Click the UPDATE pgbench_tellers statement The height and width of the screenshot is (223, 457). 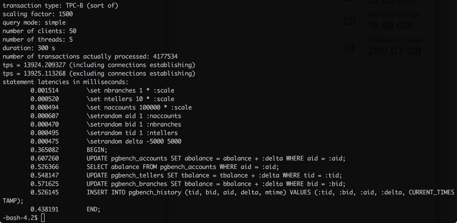(x=214, y=175)
